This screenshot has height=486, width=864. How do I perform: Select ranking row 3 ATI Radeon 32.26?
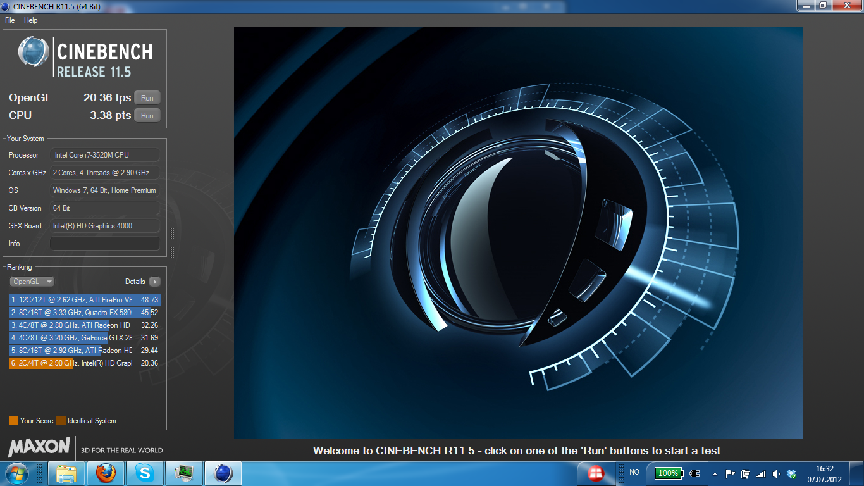[x=85, y=325]
